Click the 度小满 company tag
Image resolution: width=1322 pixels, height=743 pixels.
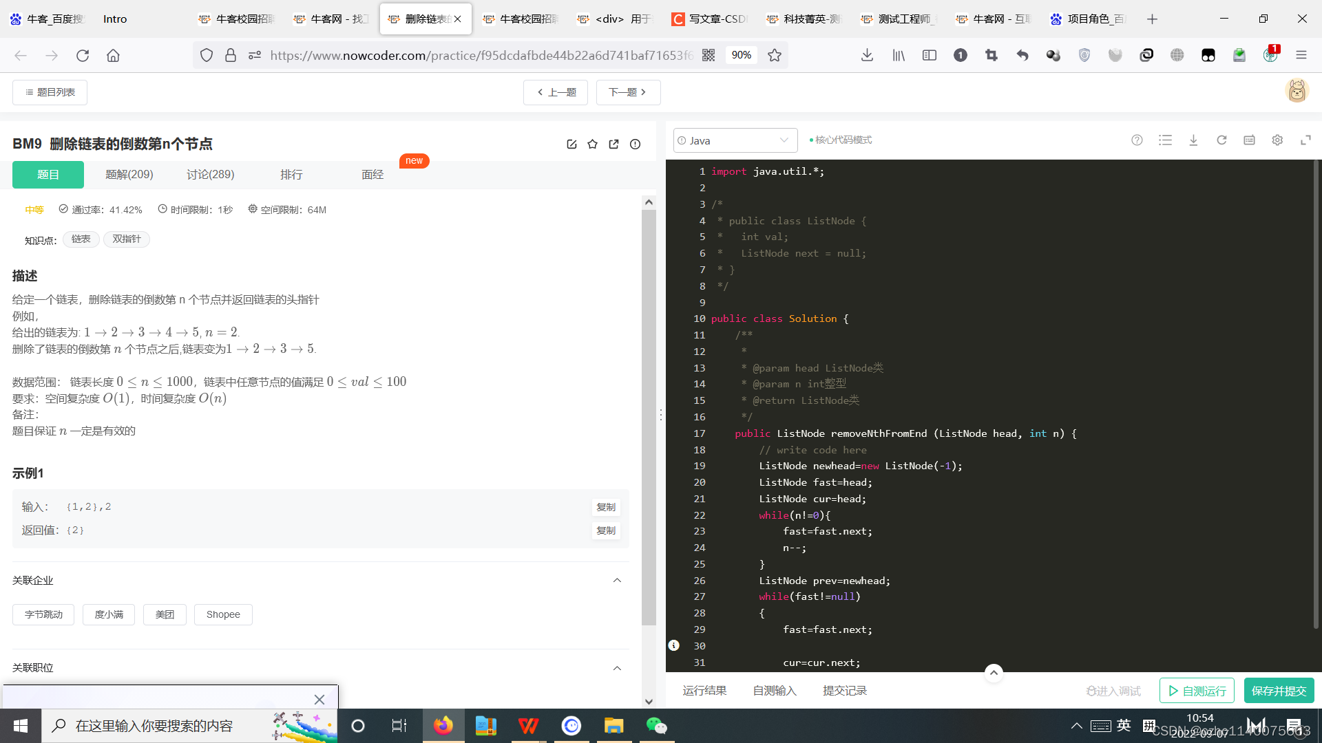tap(109, 614)
